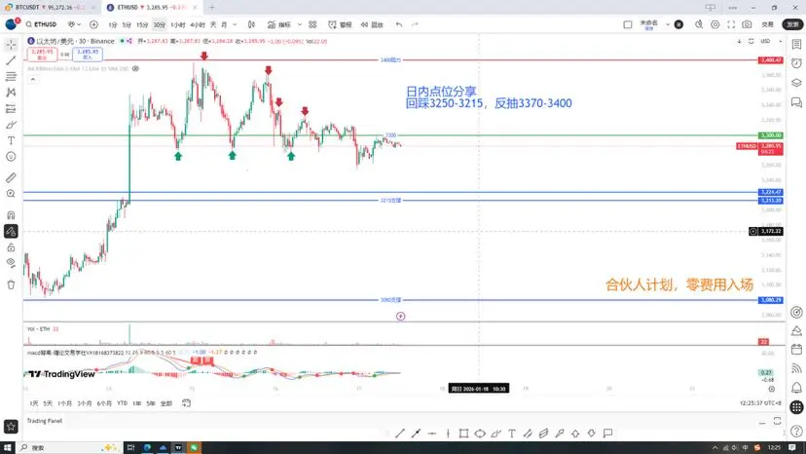Expand the indicators favorites dropdown arrow
Image resolution: width=806 pixels, height=454 pixels.
300,24
